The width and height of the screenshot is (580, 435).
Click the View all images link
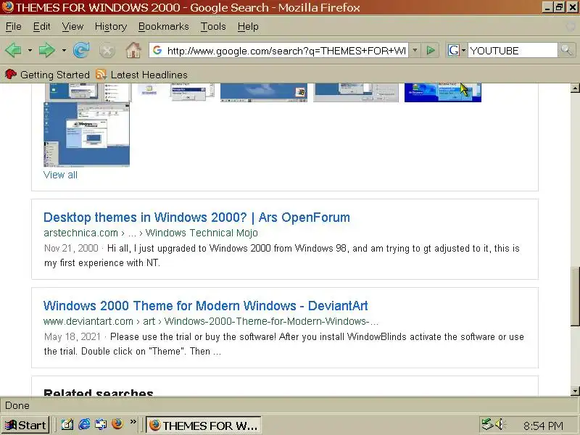pyautogui.click(x=60, y=175)
